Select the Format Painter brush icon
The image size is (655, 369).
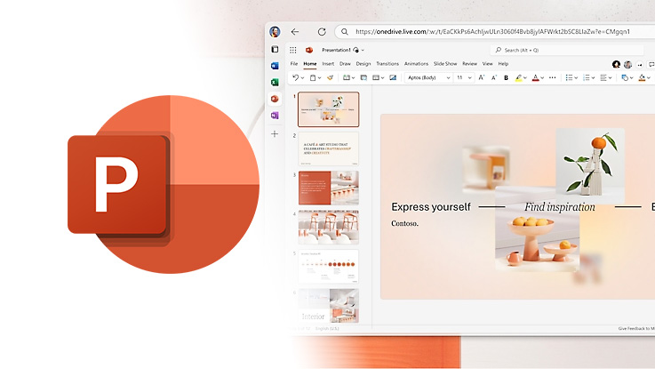click(x=330, y=77)
